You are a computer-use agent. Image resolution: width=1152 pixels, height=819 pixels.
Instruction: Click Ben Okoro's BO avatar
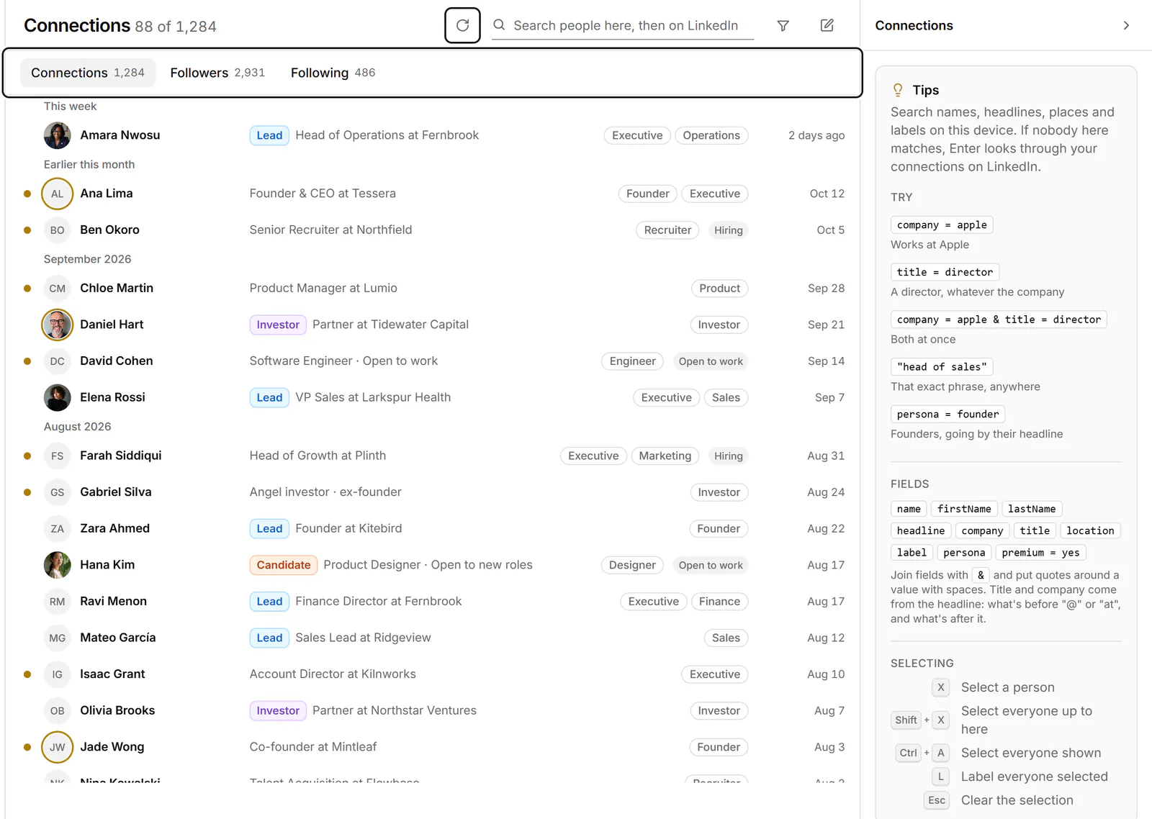(x=58, y=230)
